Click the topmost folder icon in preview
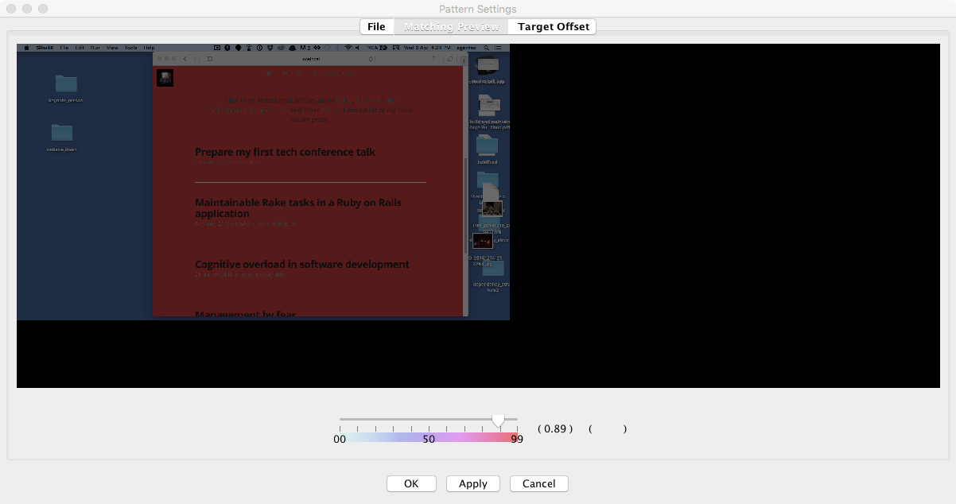The image size is (956, 504). click(x=66, y=83)
